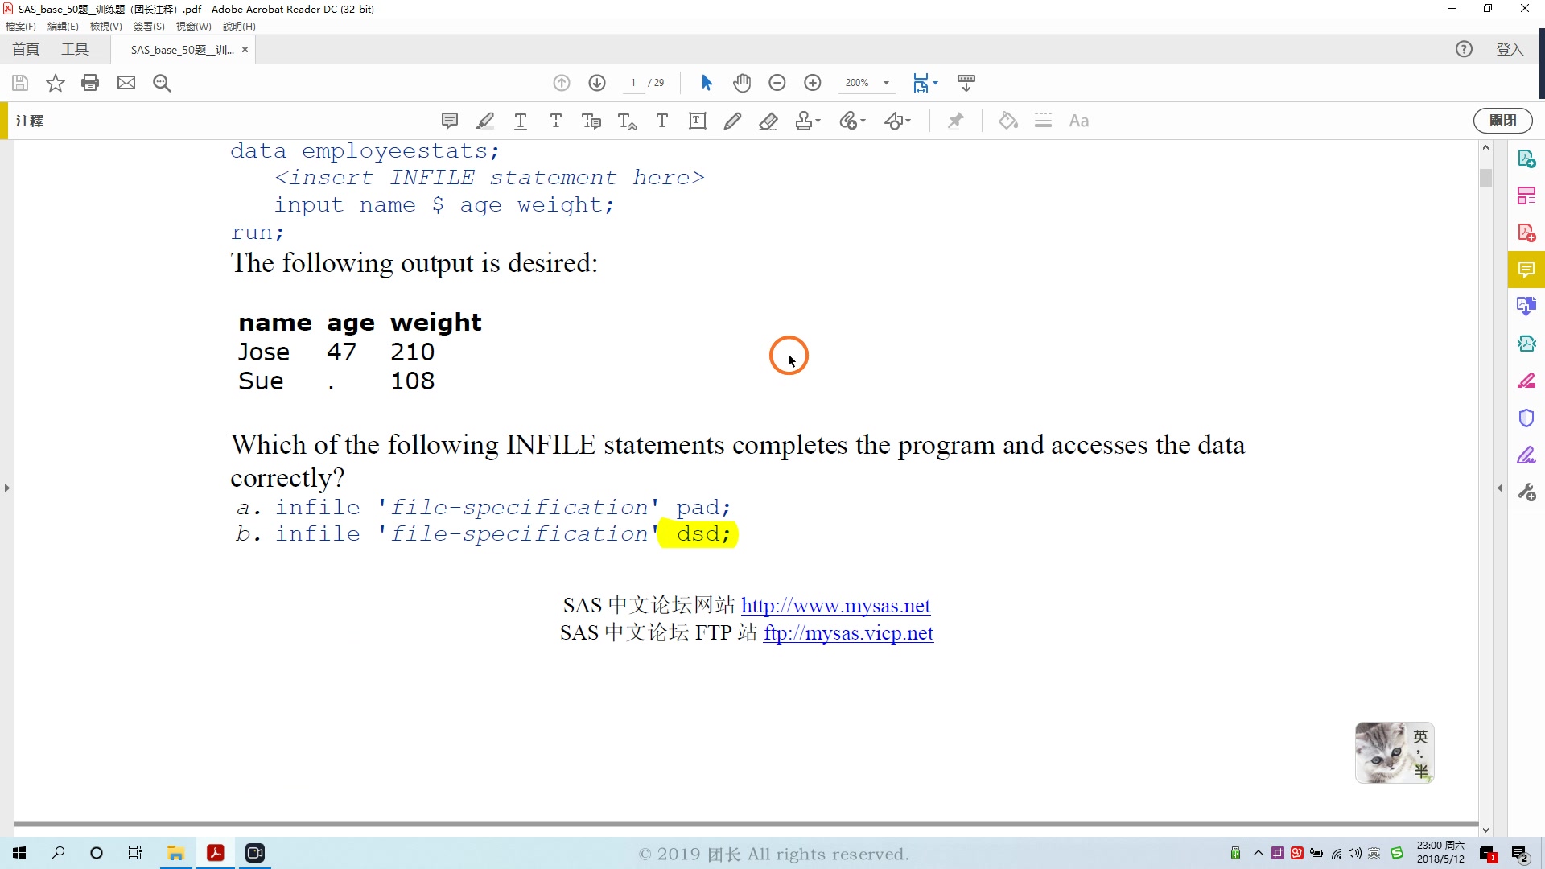
Task: Select the Insert text at cursor tool
Action: 627,121
